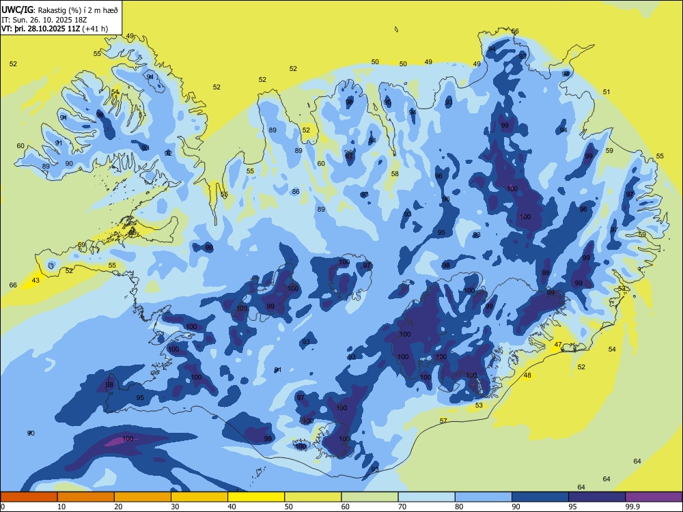Click the title text 'Rakastig (%) í 2 m hæð'

(x=78, y=10)
